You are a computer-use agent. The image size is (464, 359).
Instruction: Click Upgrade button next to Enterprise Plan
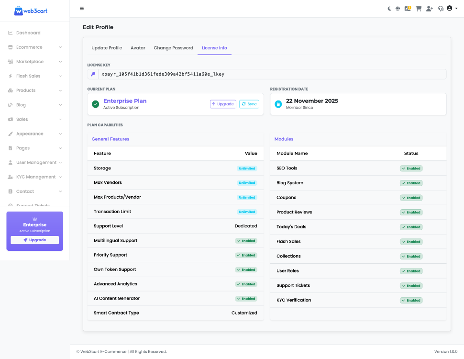click(223, 104)
